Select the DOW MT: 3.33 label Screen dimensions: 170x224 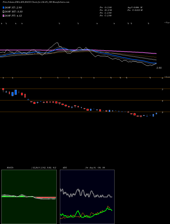(x=14, y=12)
